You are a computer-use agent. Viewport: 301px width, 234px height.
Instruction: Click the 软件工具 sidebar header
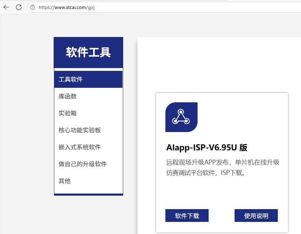(x=88, y=52)
